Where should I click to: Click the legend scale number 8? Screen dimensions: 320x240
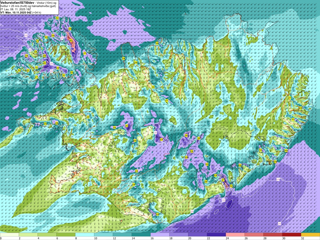(76, 238)
